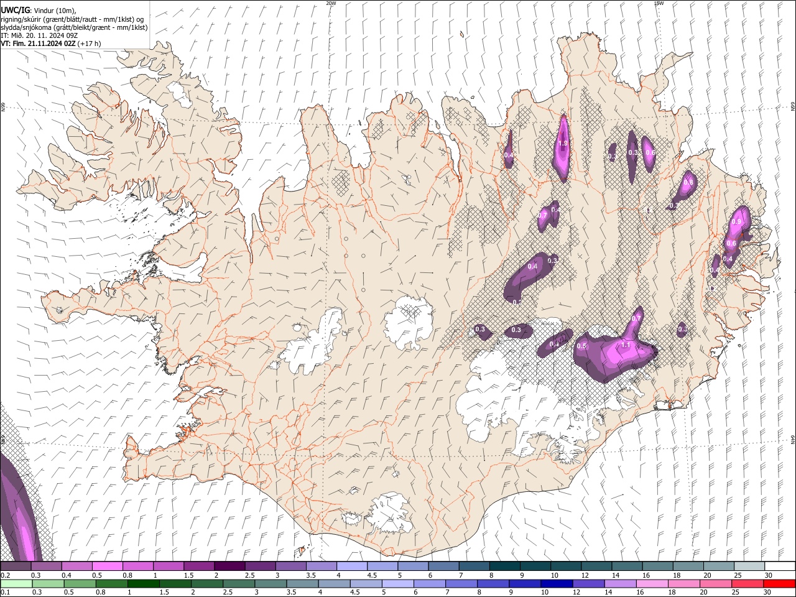
Task: Select the 0.2 purple swatch in snow legend
Action: [x=16, y=567]
